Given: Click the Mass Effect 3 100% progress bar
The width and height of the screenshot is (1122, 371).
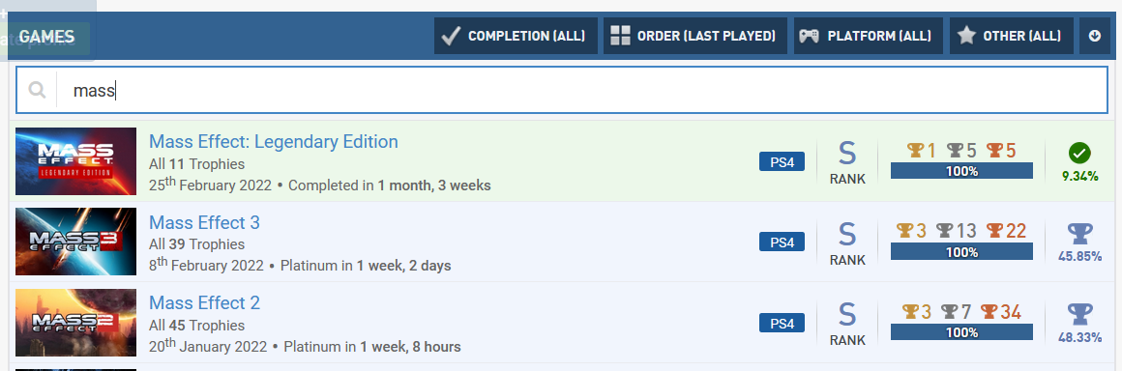Looking at the screenshot, I should [x=961, y=251].
